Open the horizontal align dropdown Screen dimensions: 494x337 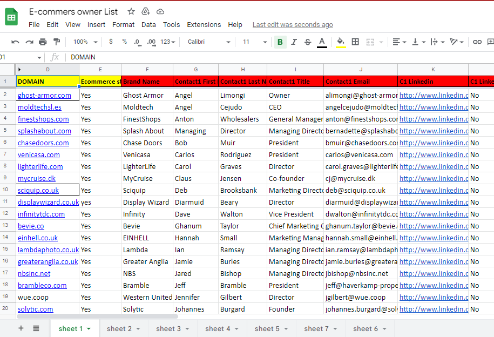(399, 42)
